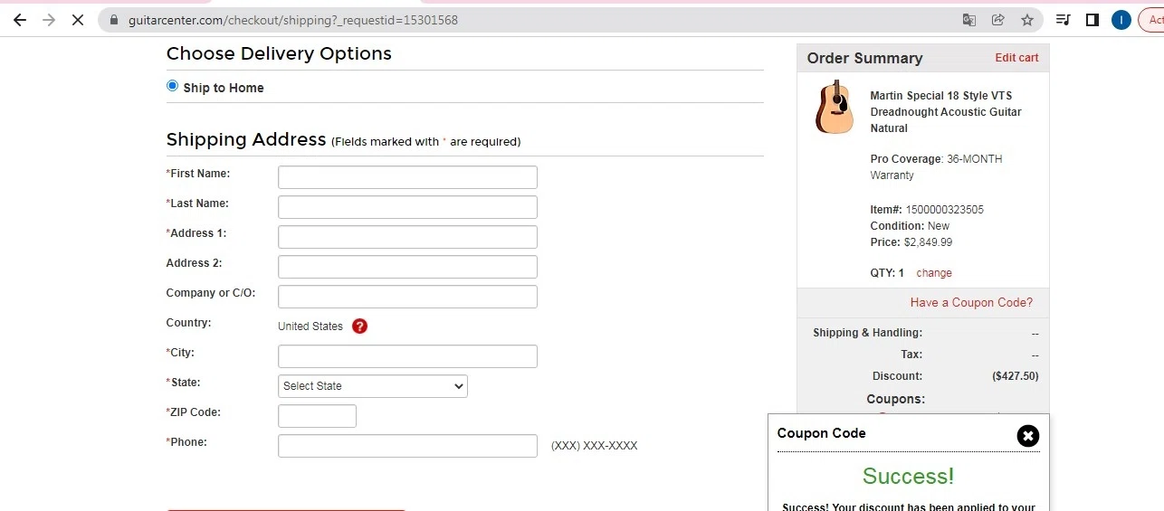Click the guitar product thumbnail
Screen dimensions: 1164x511
pos(834,107)
